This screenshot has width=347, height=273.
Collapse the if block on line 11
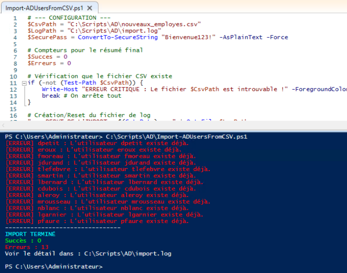[x=25, y=83]
